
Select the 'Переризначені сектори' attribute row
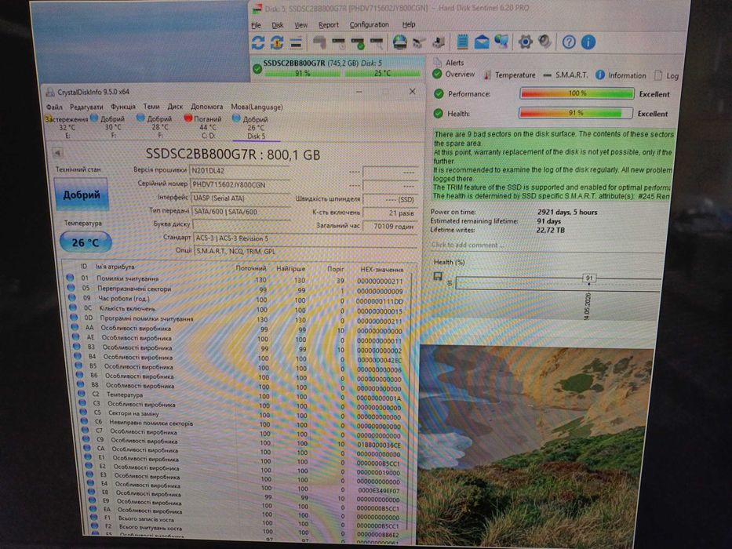coord(238,289)
